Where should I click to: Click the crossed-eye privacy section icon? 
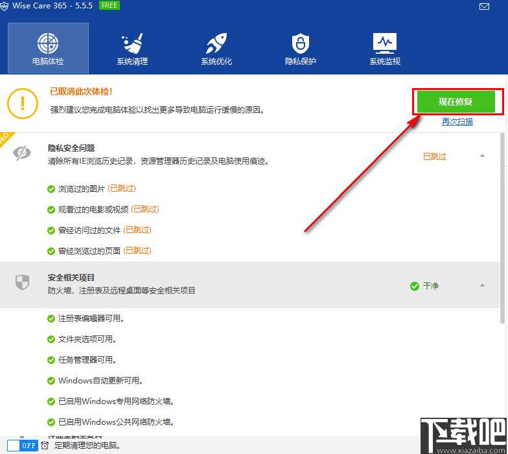tap(22, 153)
